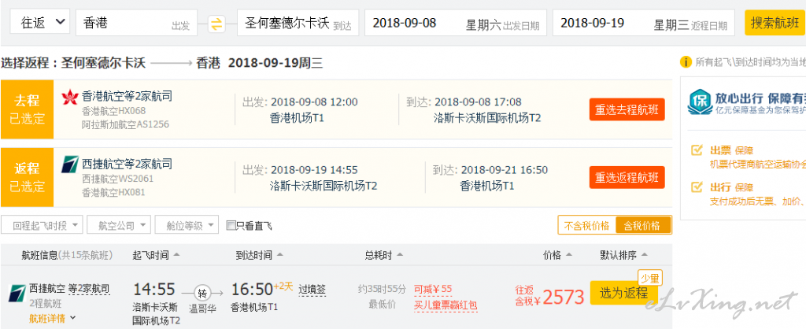The image size is (806, 329).
Task: Click the 转 transfer circle icon for 温哥华
Action: tap(201, 293)
